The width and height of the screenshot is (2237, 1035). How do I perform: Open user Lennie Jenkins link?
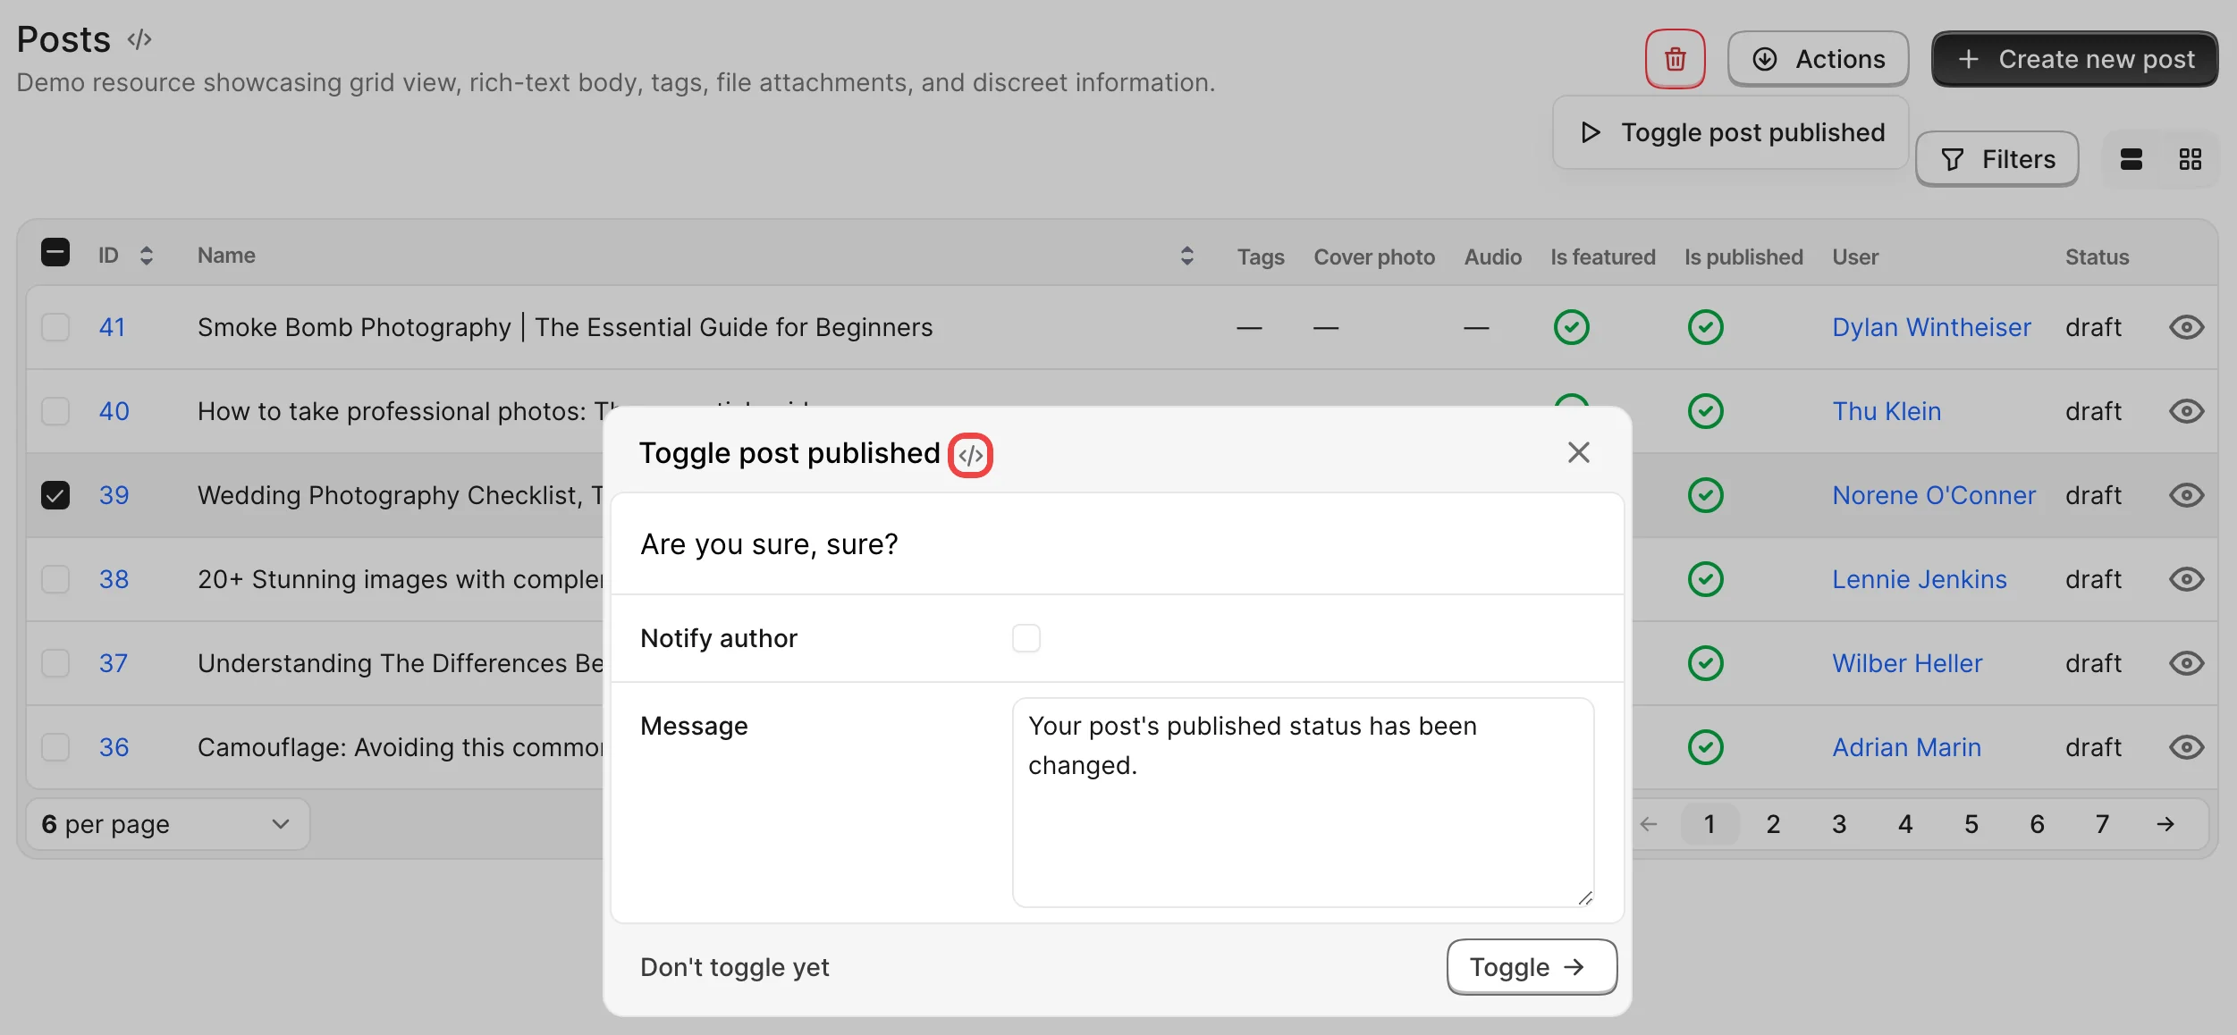tap(1920, 579)
